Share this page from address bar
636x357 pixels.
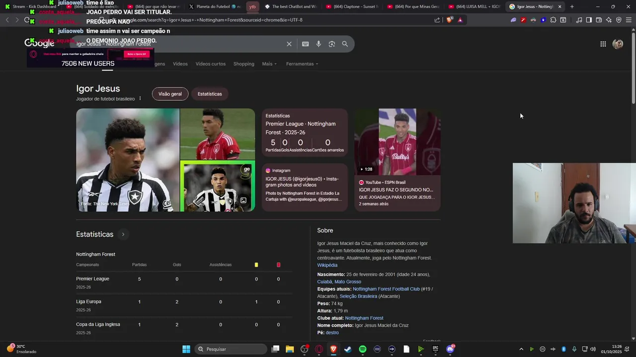tap(437, 20)
